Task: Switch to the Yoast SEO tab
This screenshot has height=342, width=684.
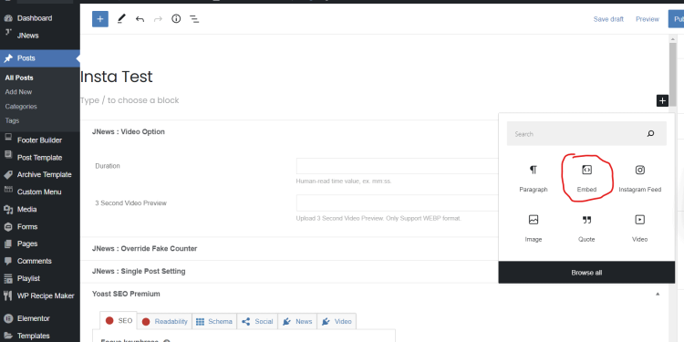Action: (119, 321)
